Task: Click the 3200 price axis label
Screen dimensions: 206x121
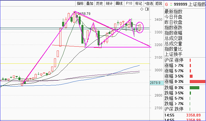Action: (x=158, y=45)
